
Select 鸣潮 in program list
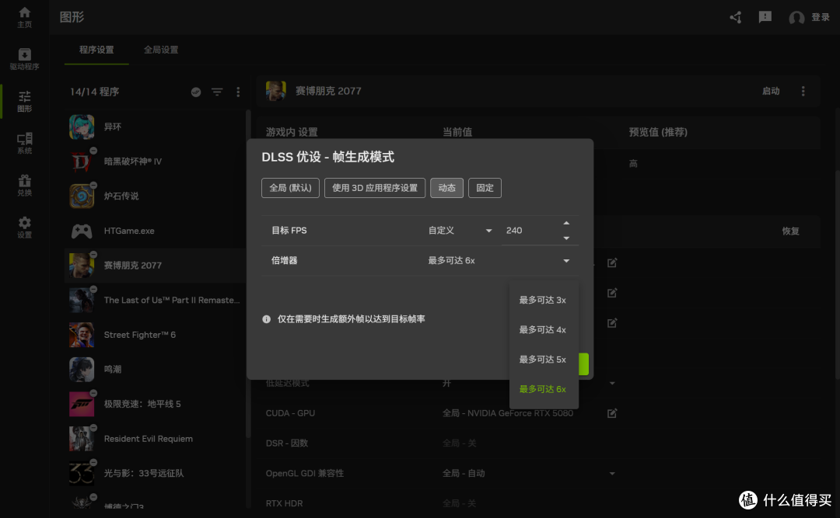pos(155,369)
